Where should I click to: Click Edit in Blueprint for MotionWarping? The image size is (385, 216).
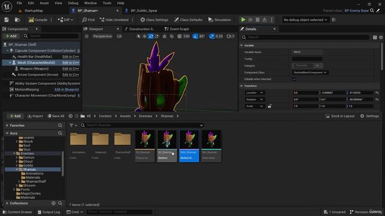[67, 89]
